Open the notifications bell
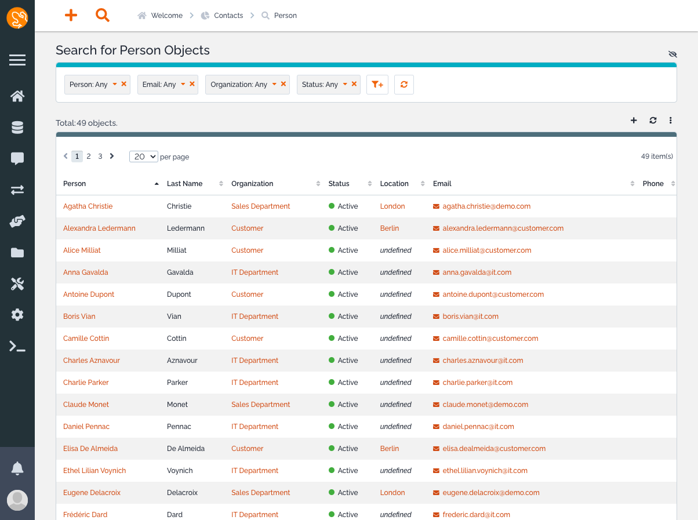The height and width of the screenshot is (520, 698). (x=17, y=468)
